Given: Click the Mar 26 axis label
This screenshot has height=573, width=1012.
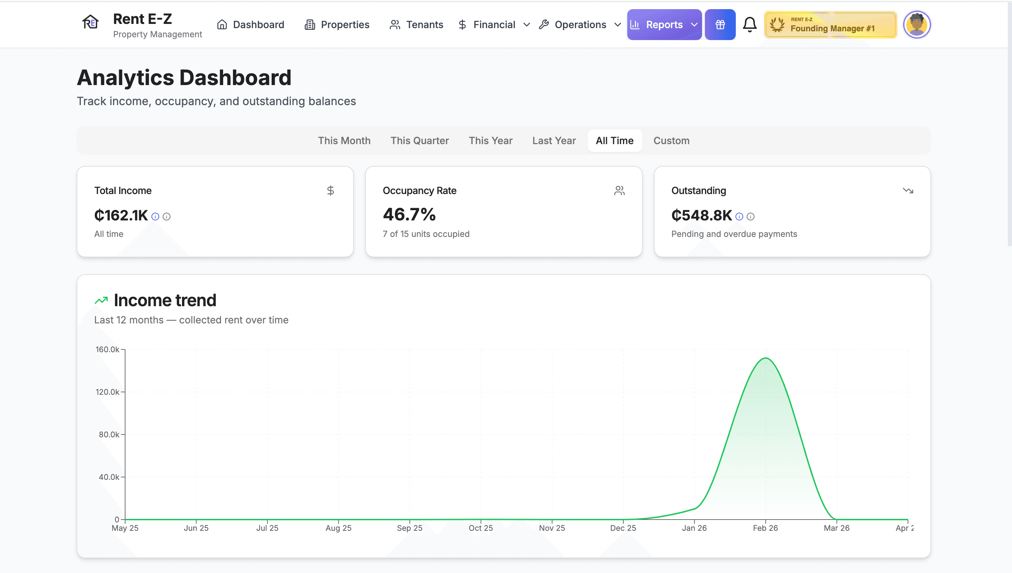Looking at the screenshot, I should click(837, 528).
